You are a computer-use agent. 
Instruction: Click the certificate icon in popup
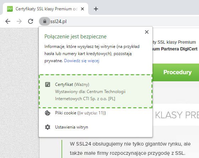(x=48, y=85)
